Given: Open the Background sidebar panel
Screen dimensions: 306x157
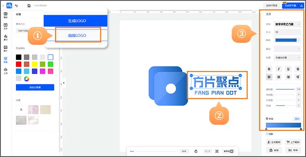Looking at the screenshot, I should [x=6, y=60].
